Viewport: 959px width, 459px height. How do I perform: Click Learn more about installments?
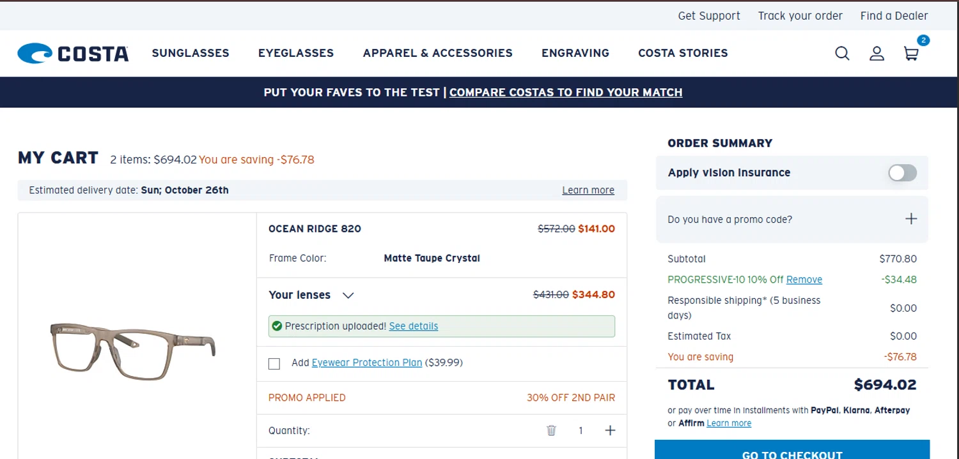(729, 423)
